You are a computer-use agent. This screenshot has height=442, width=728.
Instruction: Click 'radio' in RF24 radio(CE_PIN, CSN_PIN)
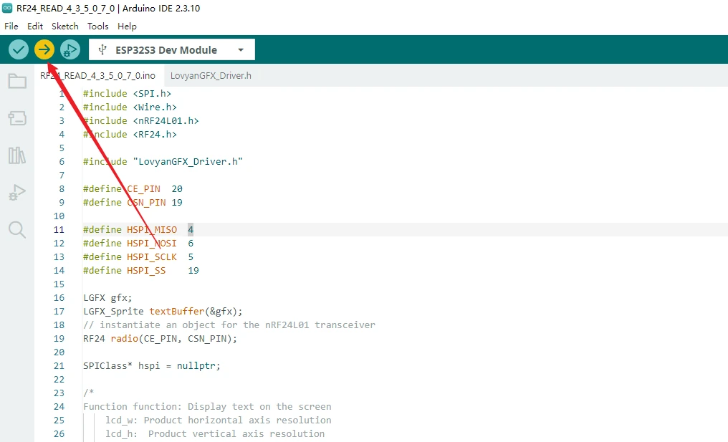(x=125, y=338)
